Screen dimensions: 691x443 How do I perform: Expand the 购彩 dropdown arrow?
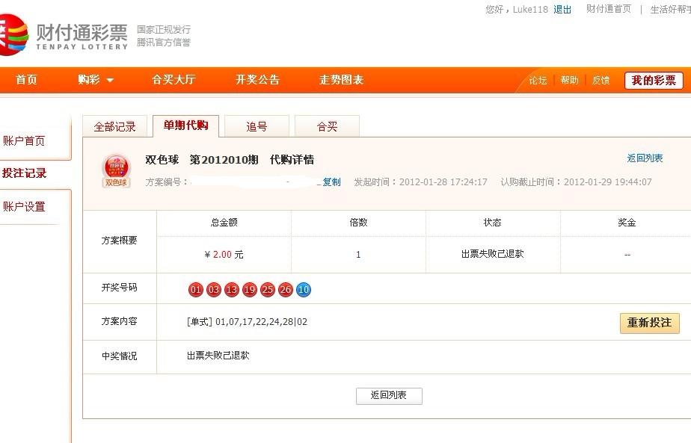pyautogui.click(x=110, y=80)
